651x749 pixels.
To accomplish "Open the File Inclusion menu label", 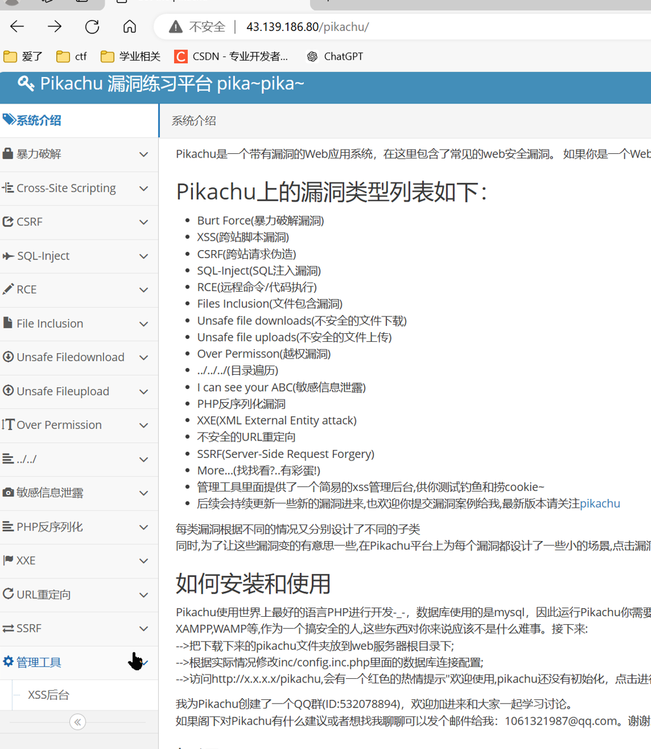I will click(x=50, y=323).
